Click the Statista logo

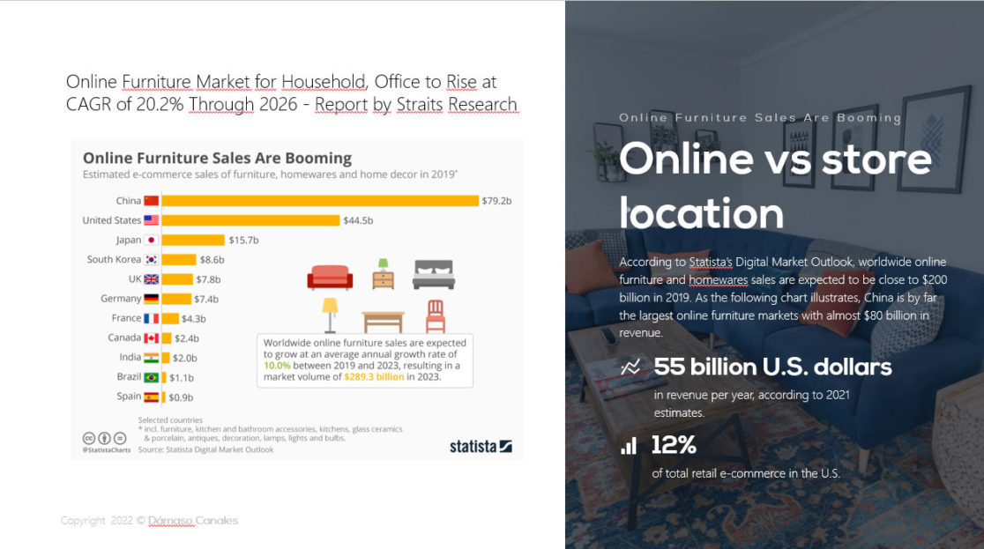click(x=481, y=445)
